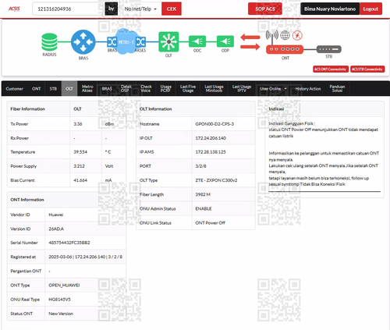390x330 pixels.
Task: Click IP AMS value 172.28.138.125
Action: [211, 152]
